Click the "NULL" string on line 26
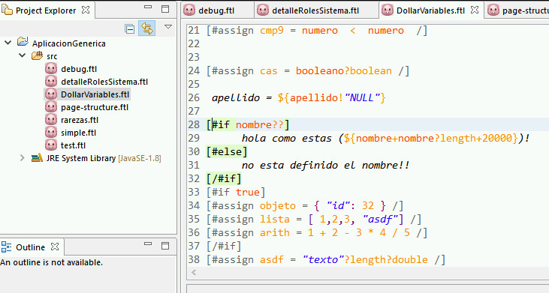The height and width of the screenshot is (293, 549). click(x=363, y=97)
